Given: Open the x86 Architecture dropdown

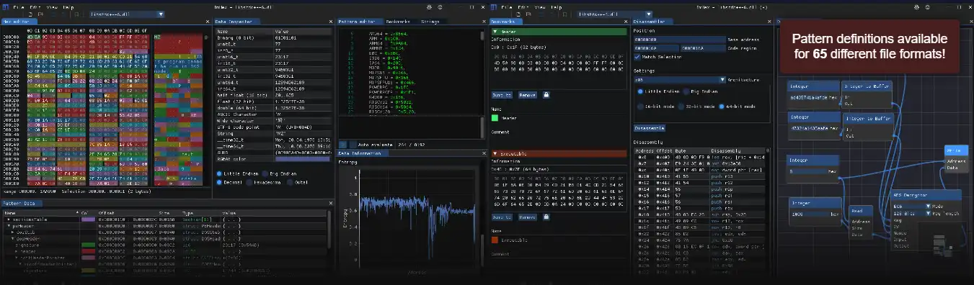Looking at the screenshot, I should (x=679, y=80).
